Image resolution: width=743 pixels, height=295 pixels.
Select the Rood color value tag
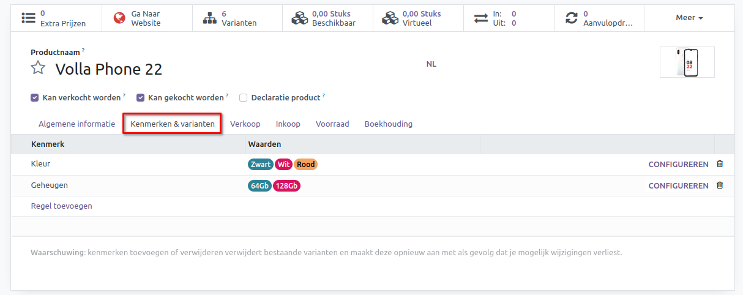coord(305,165)
